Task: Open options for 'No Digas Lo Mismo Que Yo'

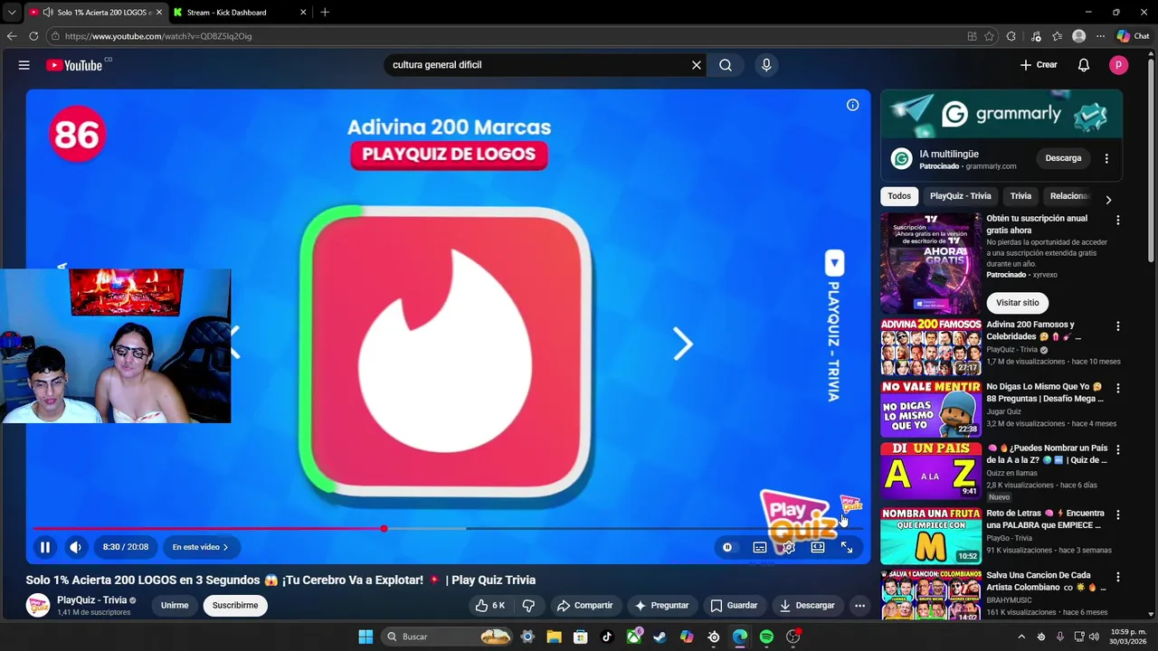Action: (x=1118, y=388)
